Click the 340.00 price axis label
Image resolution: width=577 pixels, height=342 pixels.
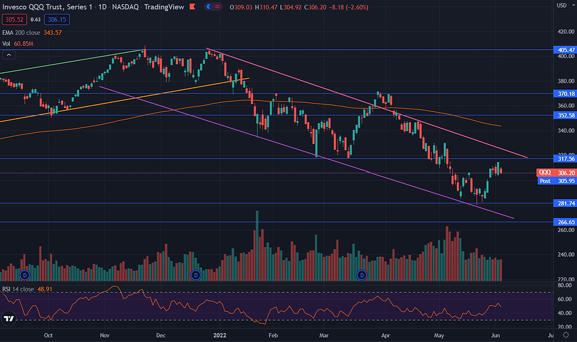click(566, 130)
